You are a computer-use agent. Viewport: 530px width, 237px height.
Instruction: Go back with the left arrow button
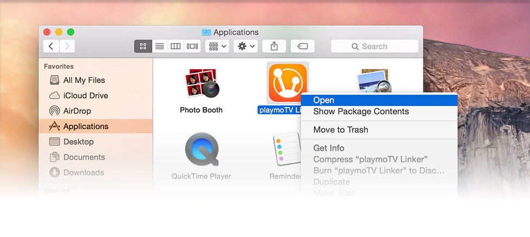(x=51, y=46)
